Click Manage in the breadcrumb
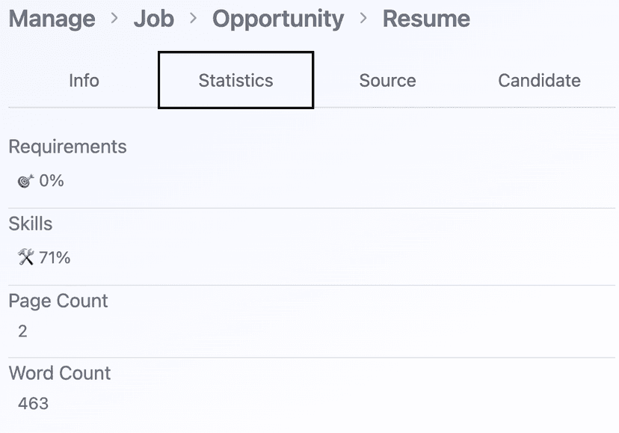This screenshot has width=619, height=433. (x=52, y=19)
